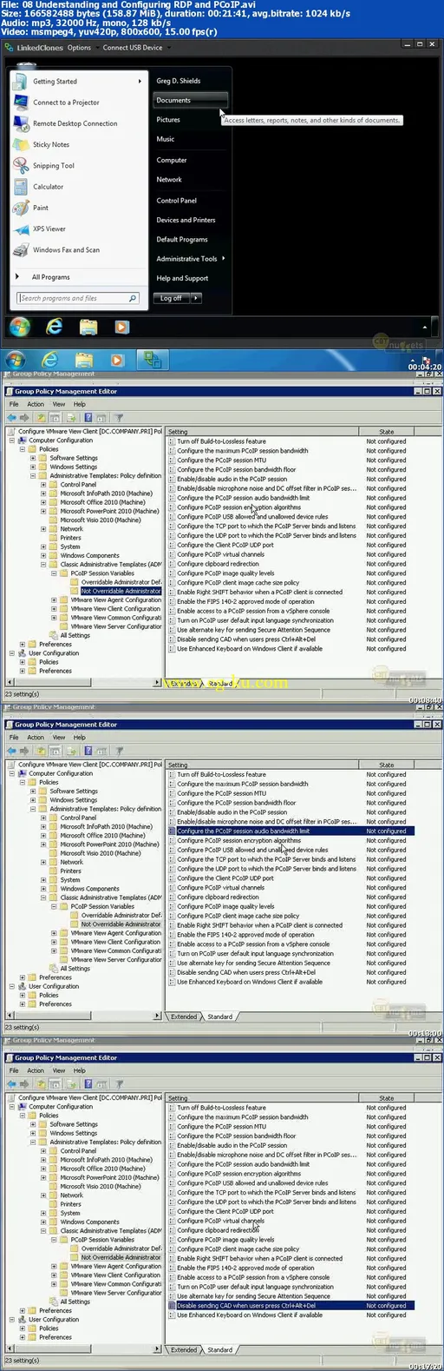
Task: Launch XPS Viewer
Action: (49, 228)
